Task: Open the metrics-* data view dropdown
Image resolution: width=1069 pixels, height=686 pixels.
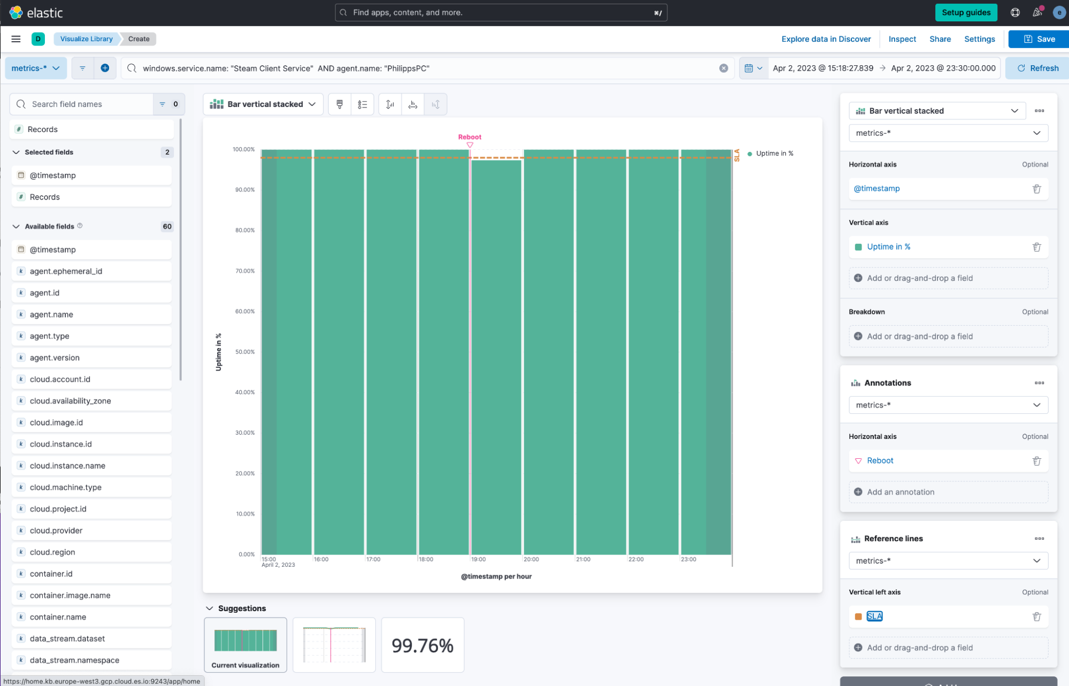Action: [x=36, y=68]
